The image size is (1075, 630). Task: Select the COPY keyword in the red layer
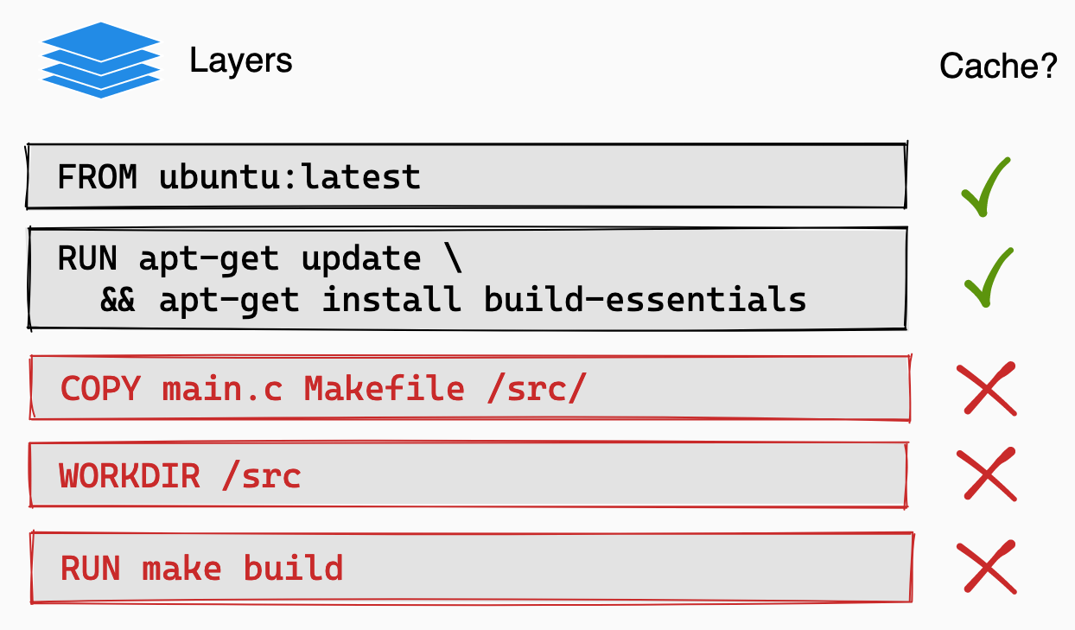click(100, 389)
